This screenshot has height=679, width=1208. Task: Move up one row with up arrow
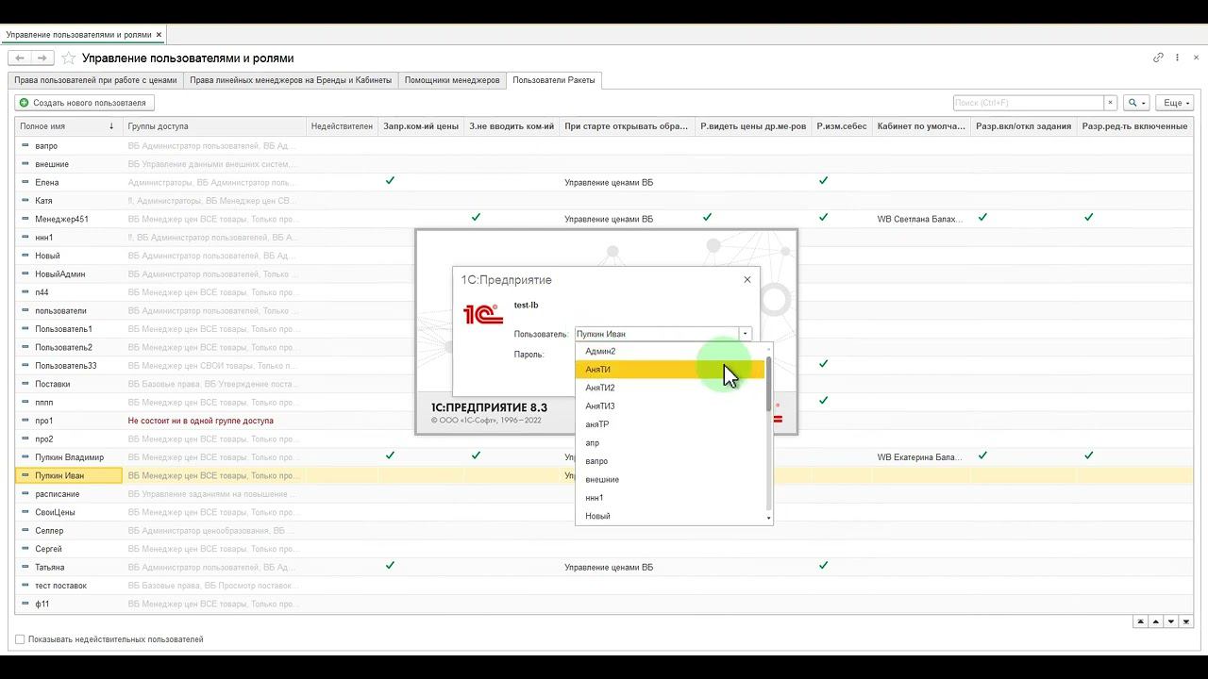click(x=1156, y=621)
